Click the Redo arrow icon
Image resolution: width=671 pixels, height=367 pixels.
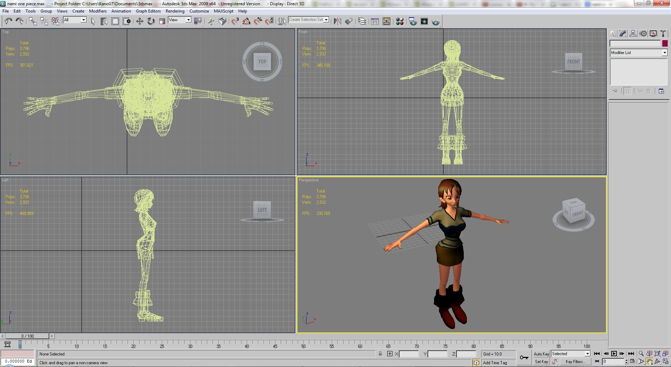coord(20,22)
